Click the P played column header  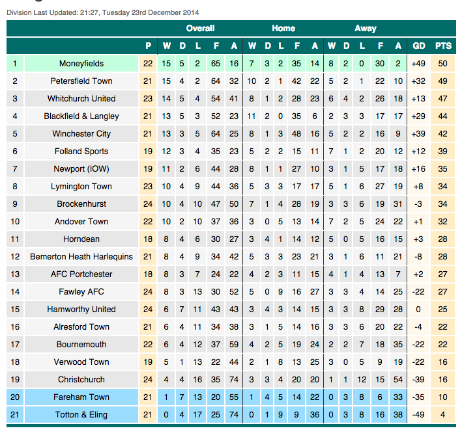click(148, 46)
